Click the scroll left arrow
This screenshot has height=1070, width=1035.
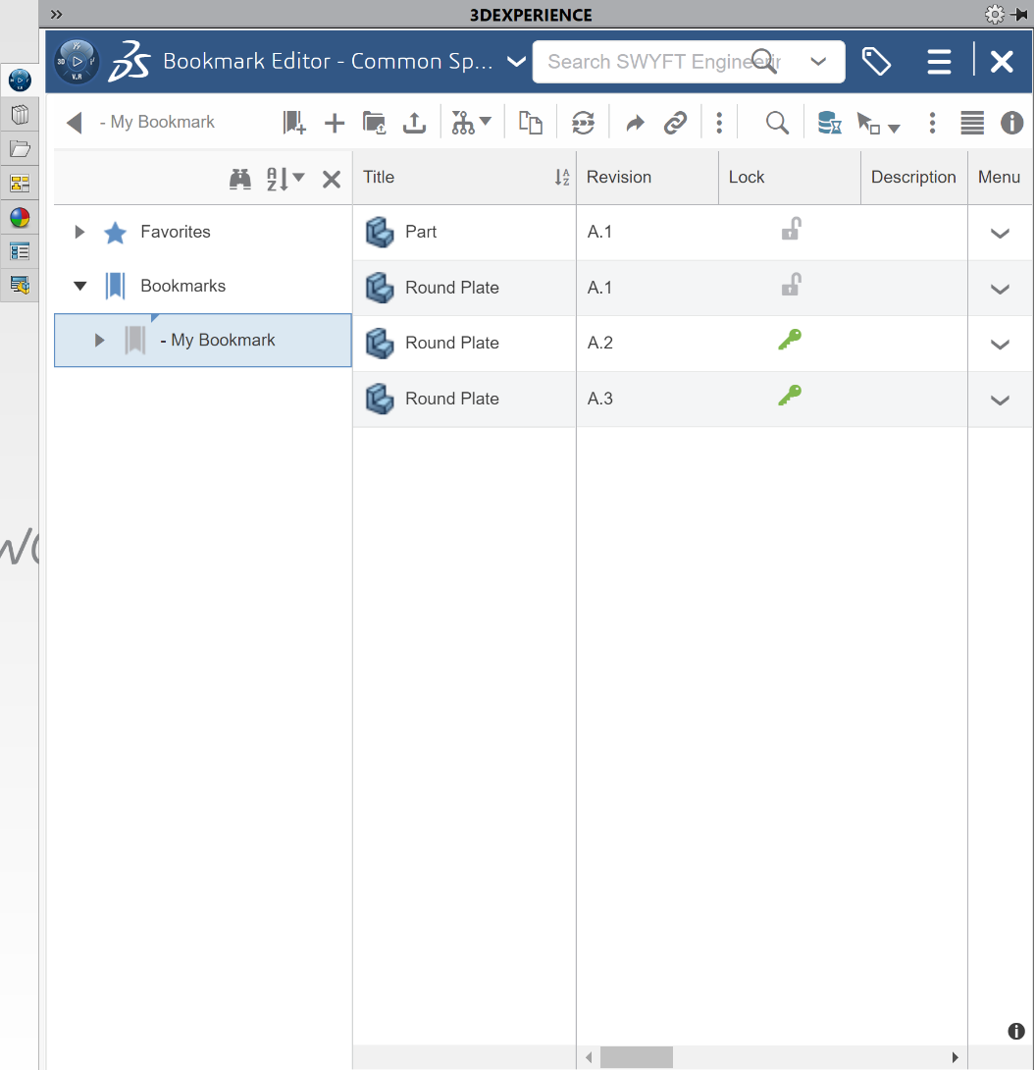pyautogui.click(x=589, y=1057)
